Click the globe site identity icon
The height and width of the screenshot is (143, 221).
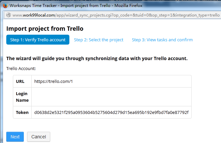pyautogui.click(x=8, y=15)
